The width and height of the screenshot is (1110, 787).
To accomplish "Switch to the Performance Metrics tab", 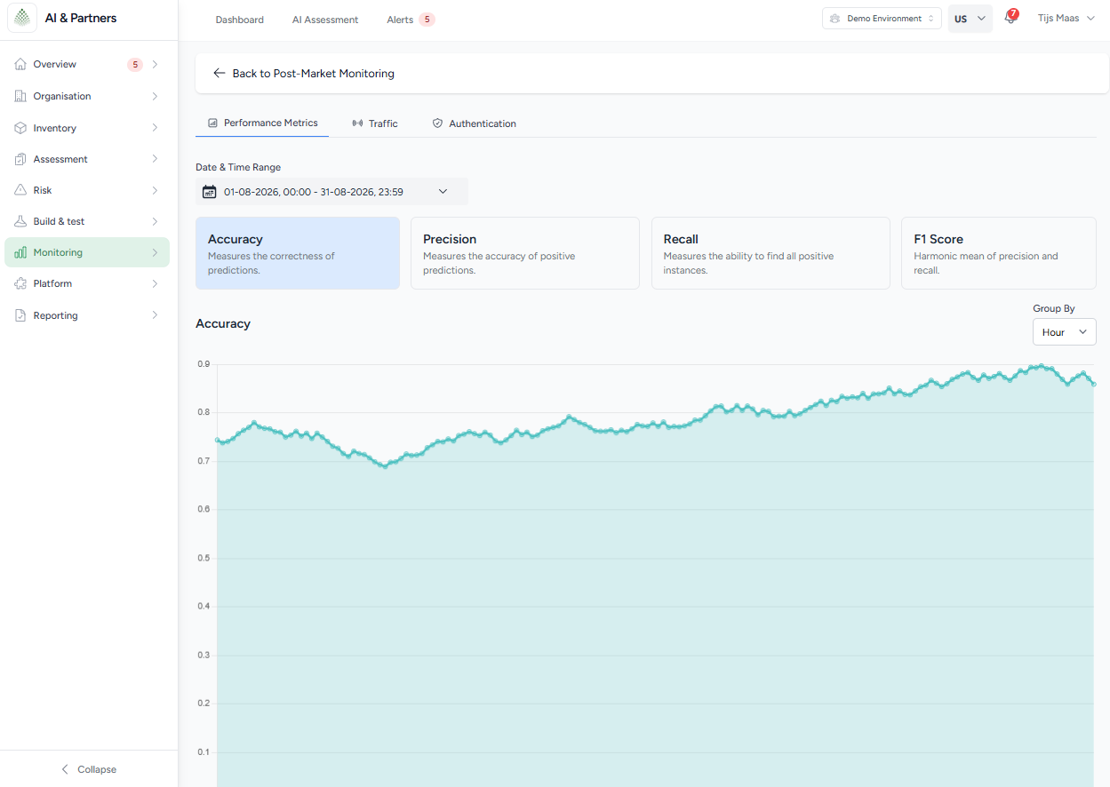I will click(262, 123).
